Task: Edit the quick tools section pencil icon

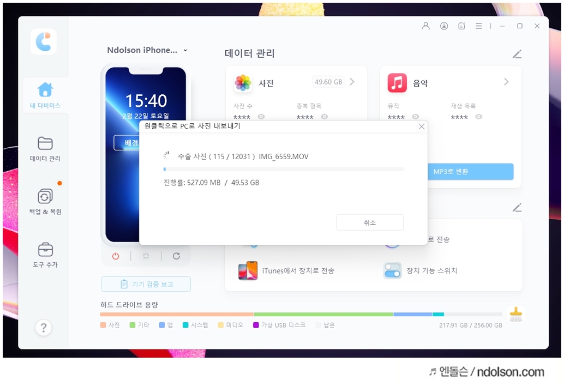Action: coord(517,208)
